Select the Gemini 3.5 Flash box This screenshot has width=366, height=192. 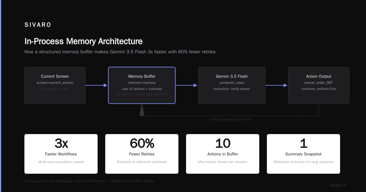tap(232, 85)
